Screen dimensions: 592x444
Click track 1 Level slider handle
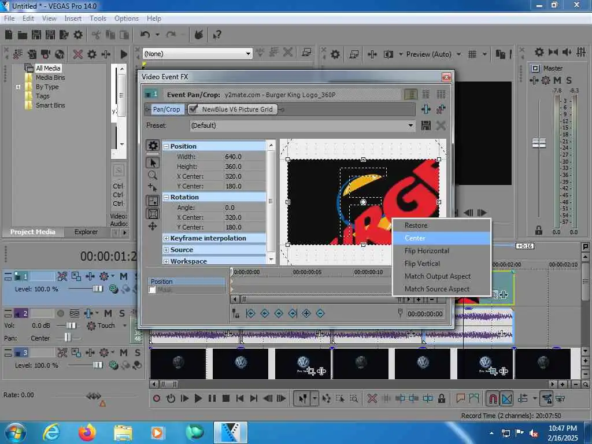(x=97, y=289)
